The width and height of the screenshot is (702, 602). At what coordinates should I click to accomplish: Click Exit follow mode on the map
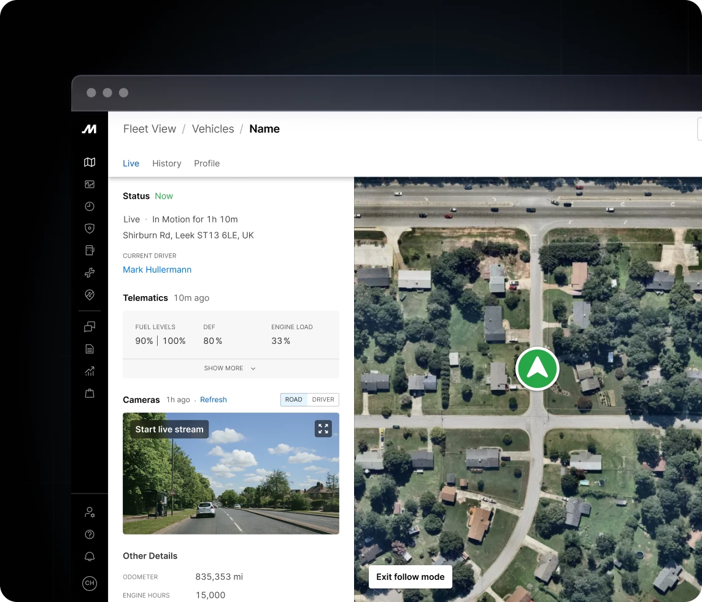(x=410, y=576)
